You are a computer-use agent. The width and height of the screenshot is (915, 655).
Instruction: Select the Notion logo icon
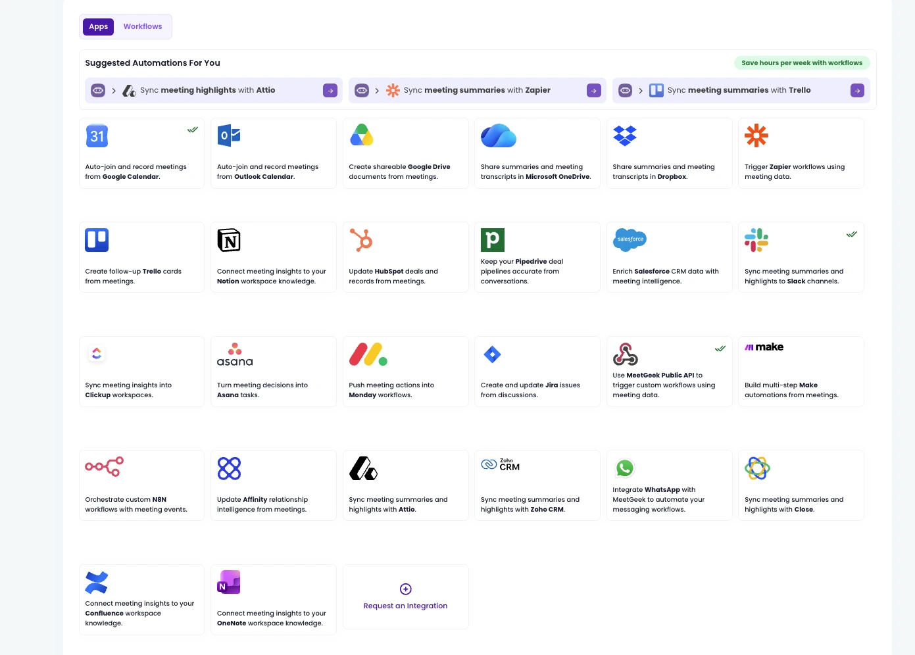point(229,240)
